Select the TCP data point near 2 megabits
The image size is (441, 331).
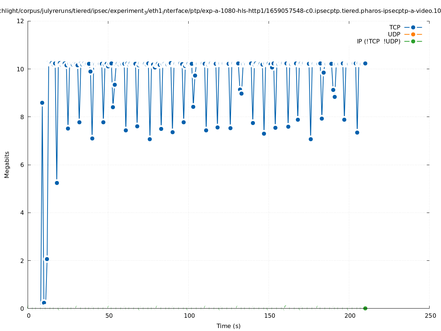47,259
